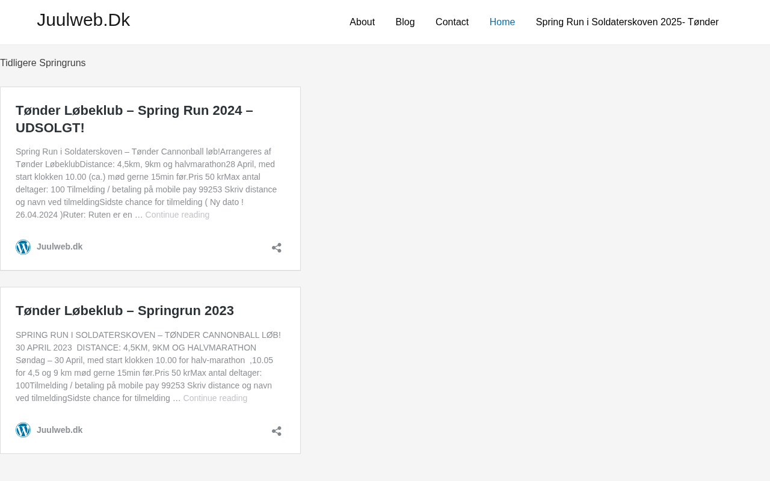The height and width of the screenshot is (481, 770).
Task: Open Spring Run i Soldaterskoven 2025 page
Action: pos(627,22)
